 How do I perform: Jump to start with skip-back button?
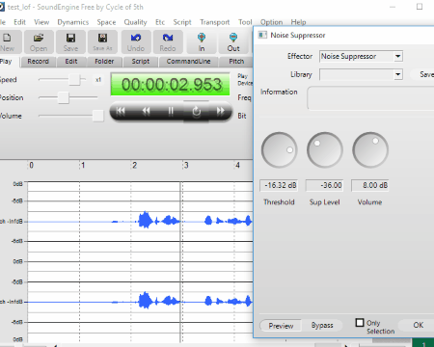pyautogui.click(x=121, y=111)
